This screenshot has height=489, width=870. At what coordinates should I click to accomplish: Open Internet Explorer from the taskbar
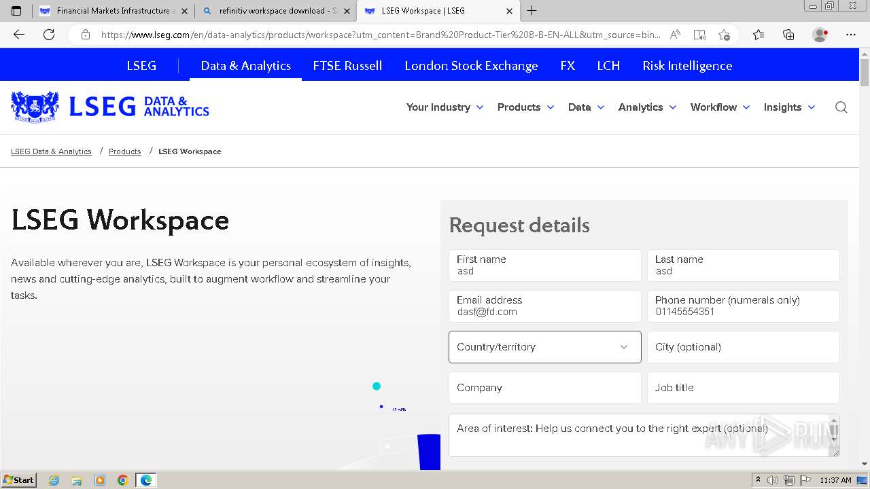coord(54,480)
